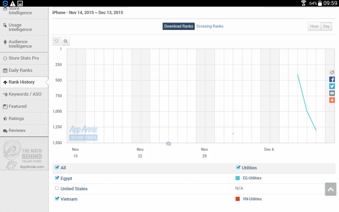339x212 pixels.
Task: Open Store Stats Pro section
Action: pos(24,58)
